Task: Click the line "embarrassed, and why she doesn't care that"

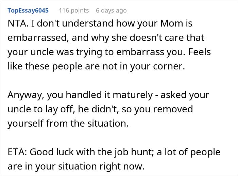Action: click(105, 38)
